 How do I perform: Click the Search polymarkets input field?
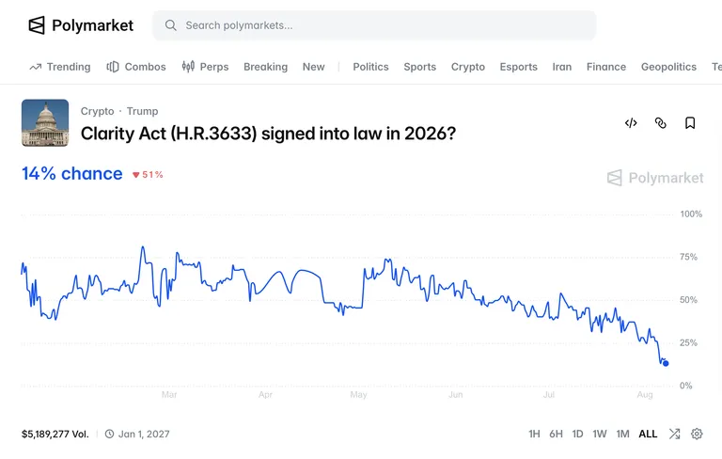coord(374,25)
